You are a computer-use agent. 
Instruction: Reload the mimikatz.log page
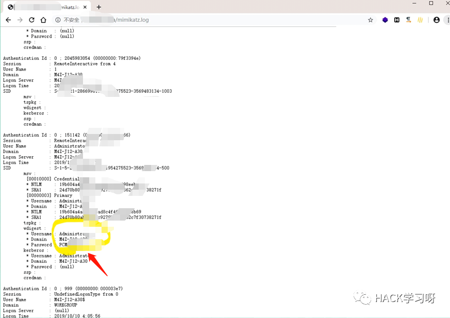point(31,20)
